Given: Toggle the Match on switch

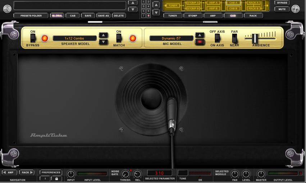Looking at the screenshot, I should click(119, 38).
